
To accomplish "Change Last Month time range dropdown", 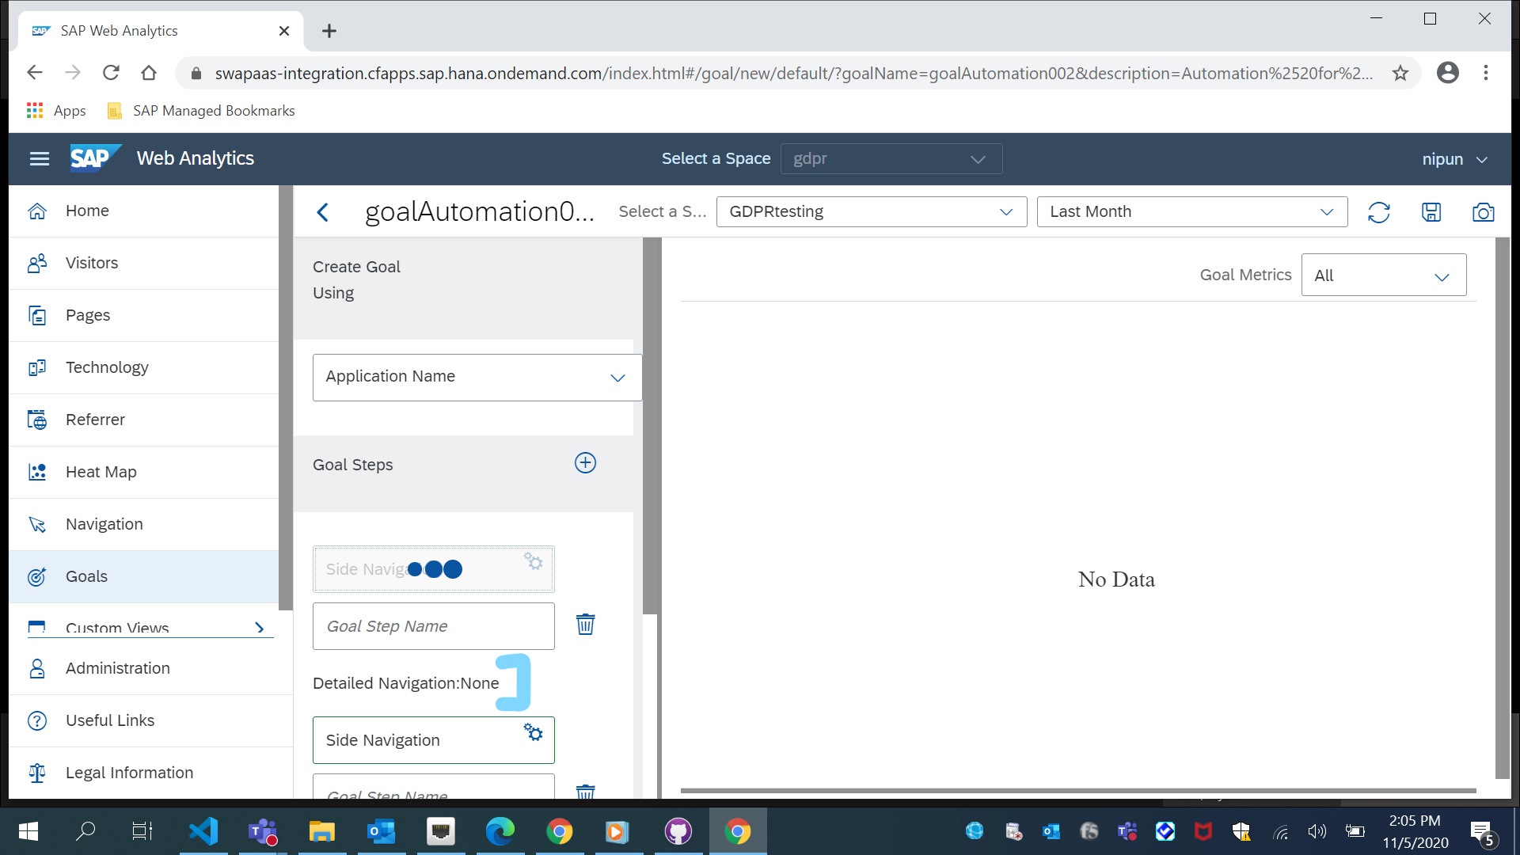I will 1191,211.
